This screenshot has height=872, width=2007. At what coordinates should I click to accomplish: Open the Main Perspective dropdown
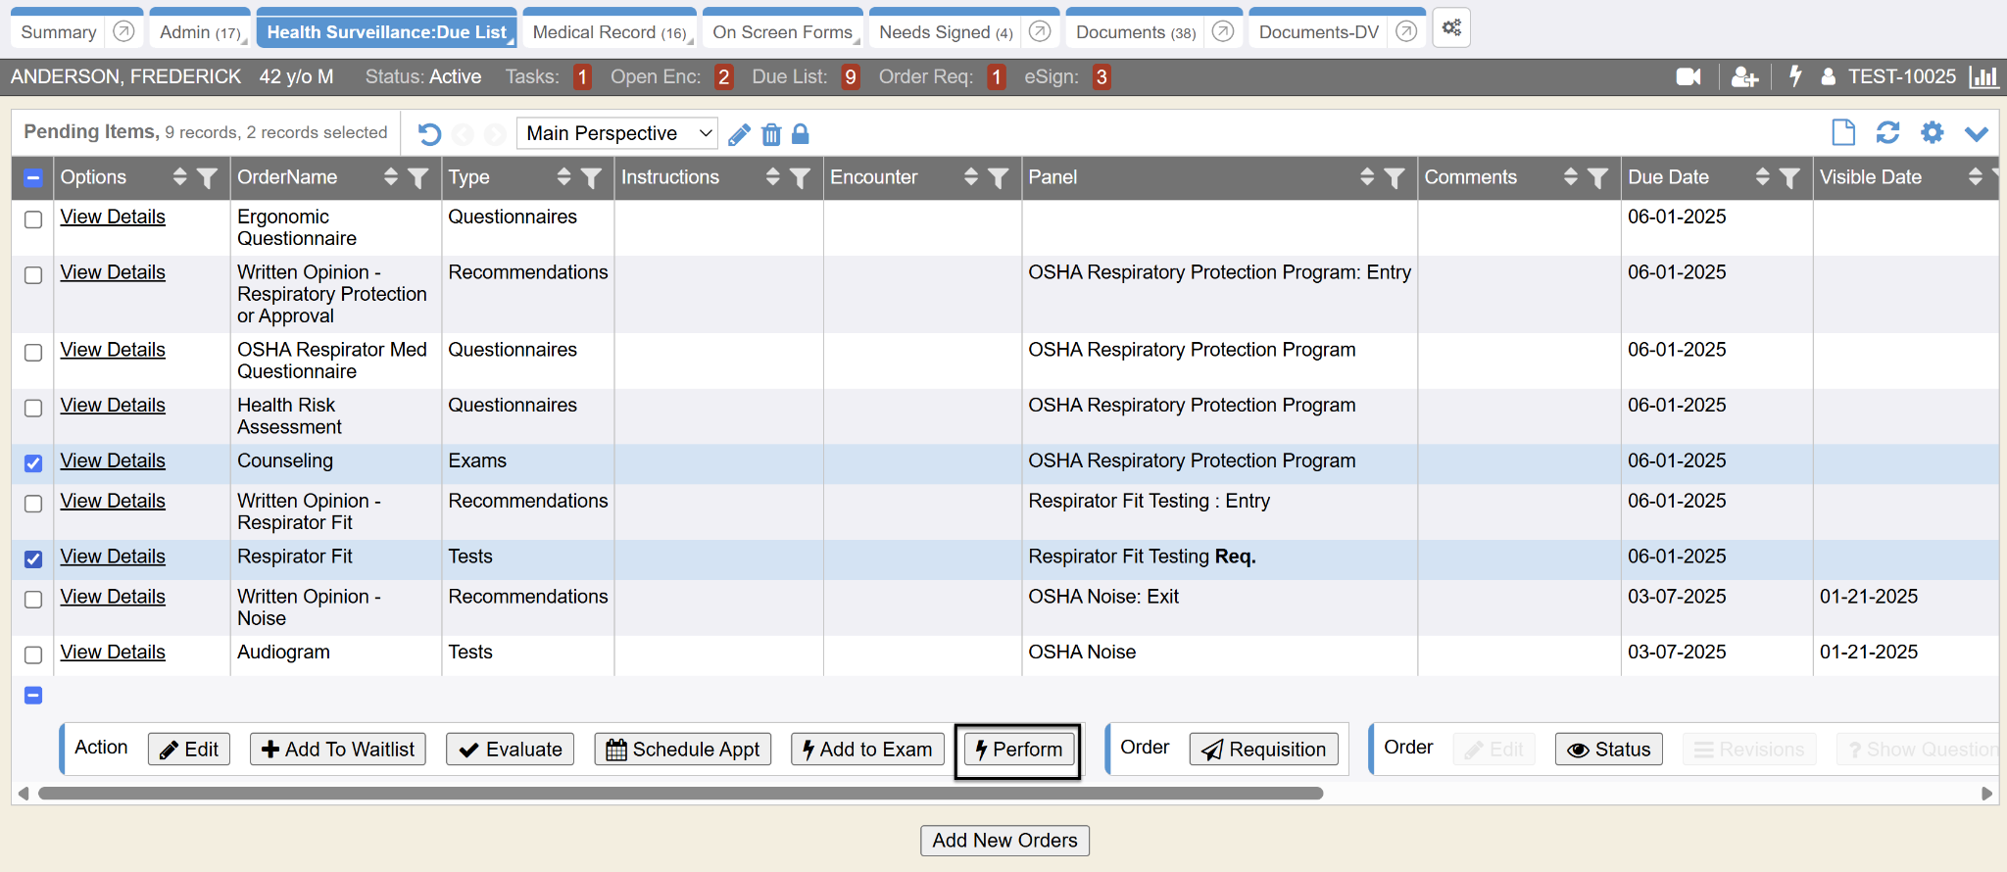coord(617,133)
